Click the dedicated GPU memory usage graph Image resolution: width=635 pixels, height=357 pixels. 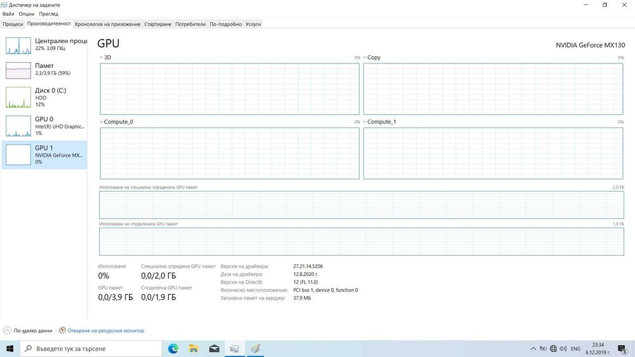(362, 205)
